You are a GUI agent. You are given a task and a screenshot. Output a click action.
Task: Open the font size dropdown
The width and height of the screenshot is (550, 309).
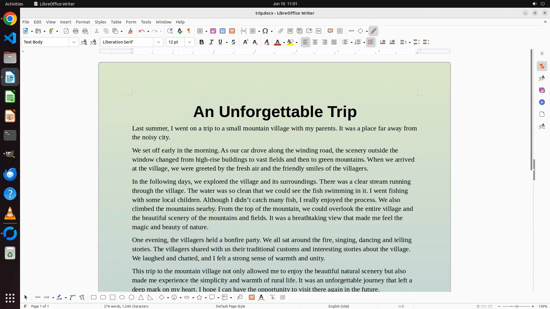pyautogui.click(x=190, y=42)
